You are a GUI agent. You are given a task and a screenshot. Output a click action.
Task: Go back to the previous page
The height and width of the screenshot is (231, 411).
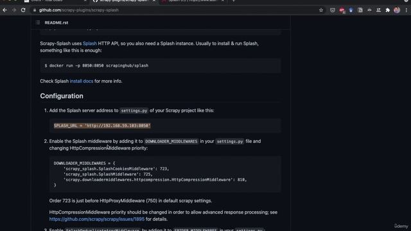4,10
